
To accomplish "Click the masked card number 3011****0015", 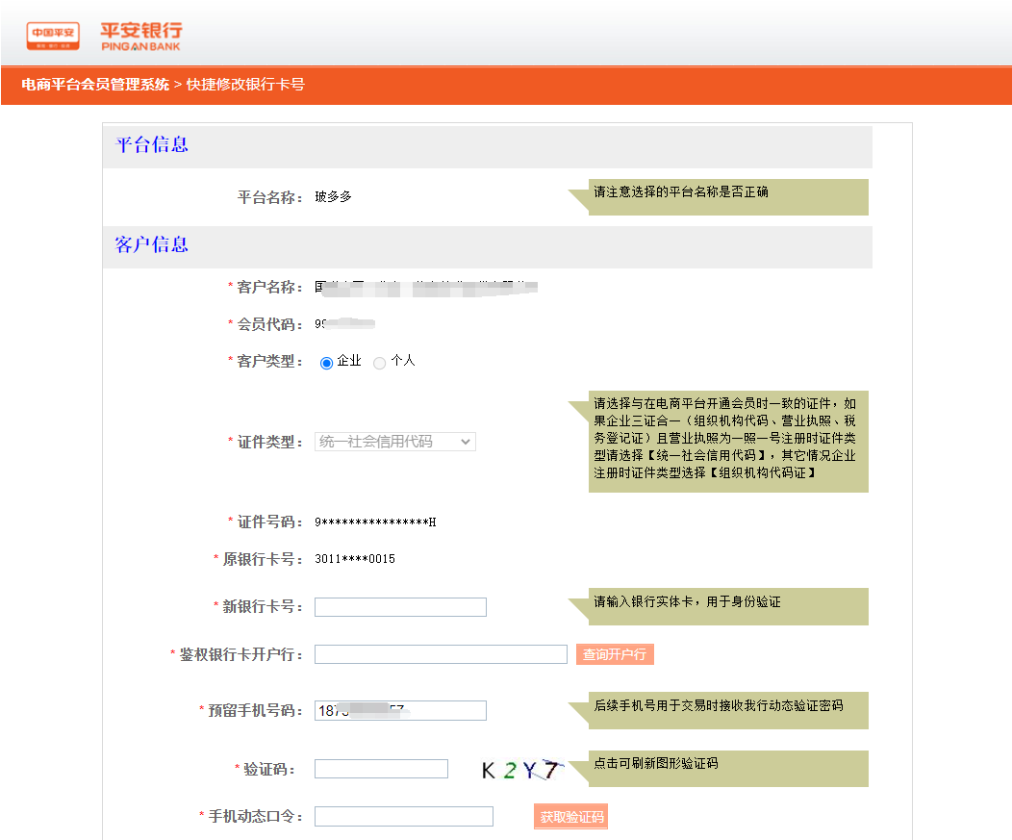I will pos(355,559).
